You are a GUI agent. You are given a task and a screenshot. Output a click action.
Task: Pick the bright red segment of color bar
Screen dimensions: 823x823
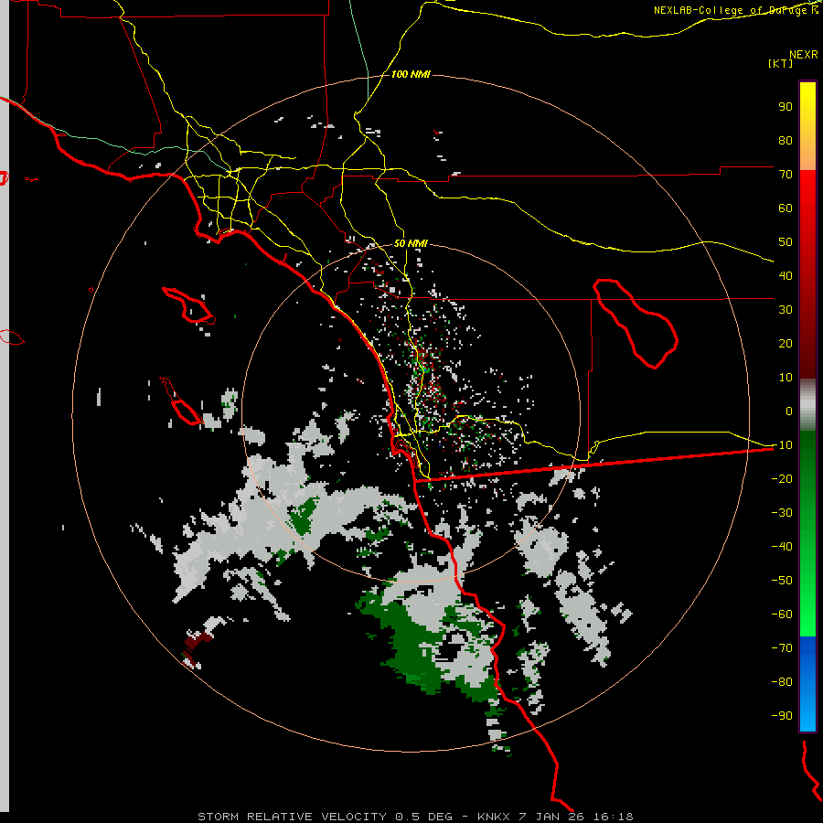point(807,210)
